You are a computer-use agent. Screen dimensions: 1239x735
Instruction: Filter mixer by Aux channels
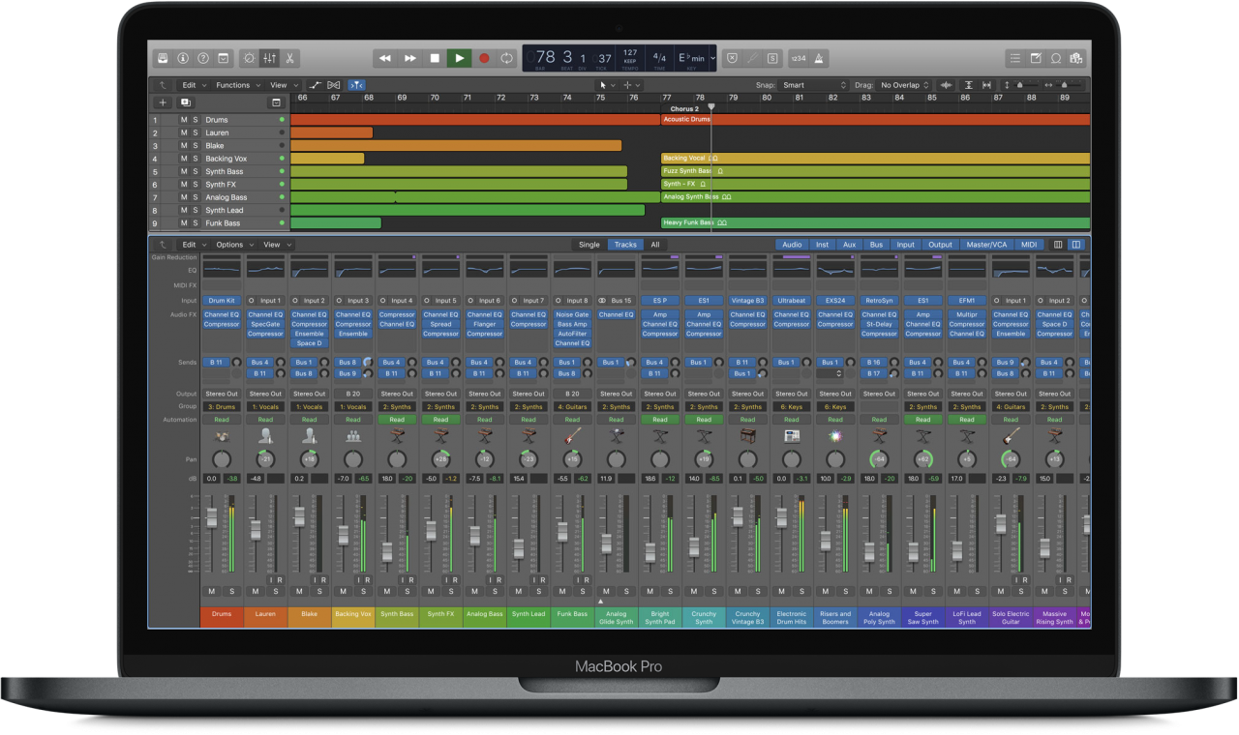849,245
